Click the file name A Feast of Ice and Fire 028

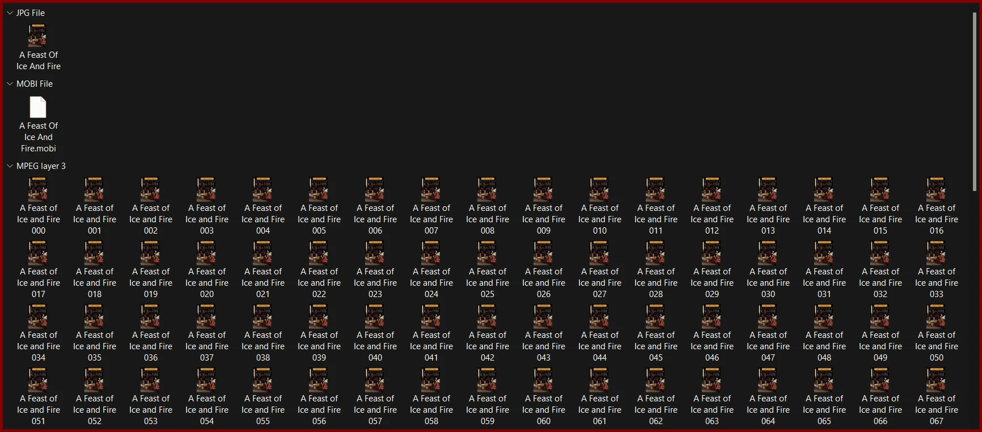pos(656,283)
